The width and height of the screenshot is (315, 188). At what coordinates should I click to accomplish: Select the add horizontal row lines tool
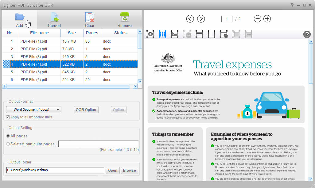(x=199, y=34)
